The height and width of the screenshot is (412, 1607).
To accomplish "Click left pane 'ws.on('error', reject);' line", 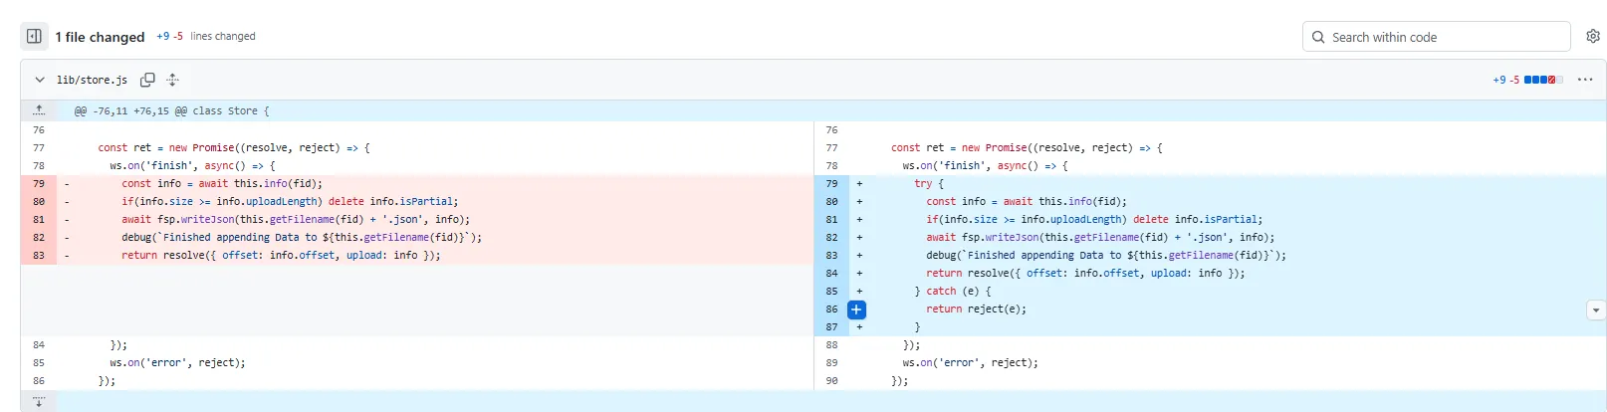I will pos(177,363).
